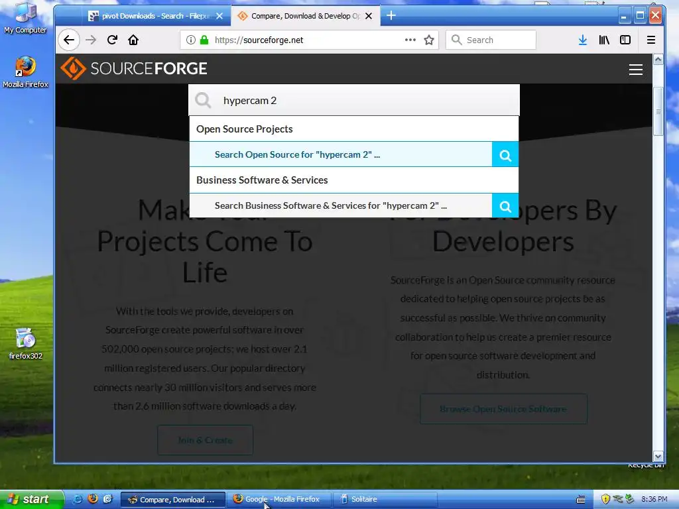The height and width of the screenshot is (509, 679).
Task: Click the Firefox Search box
Action: 491,40
